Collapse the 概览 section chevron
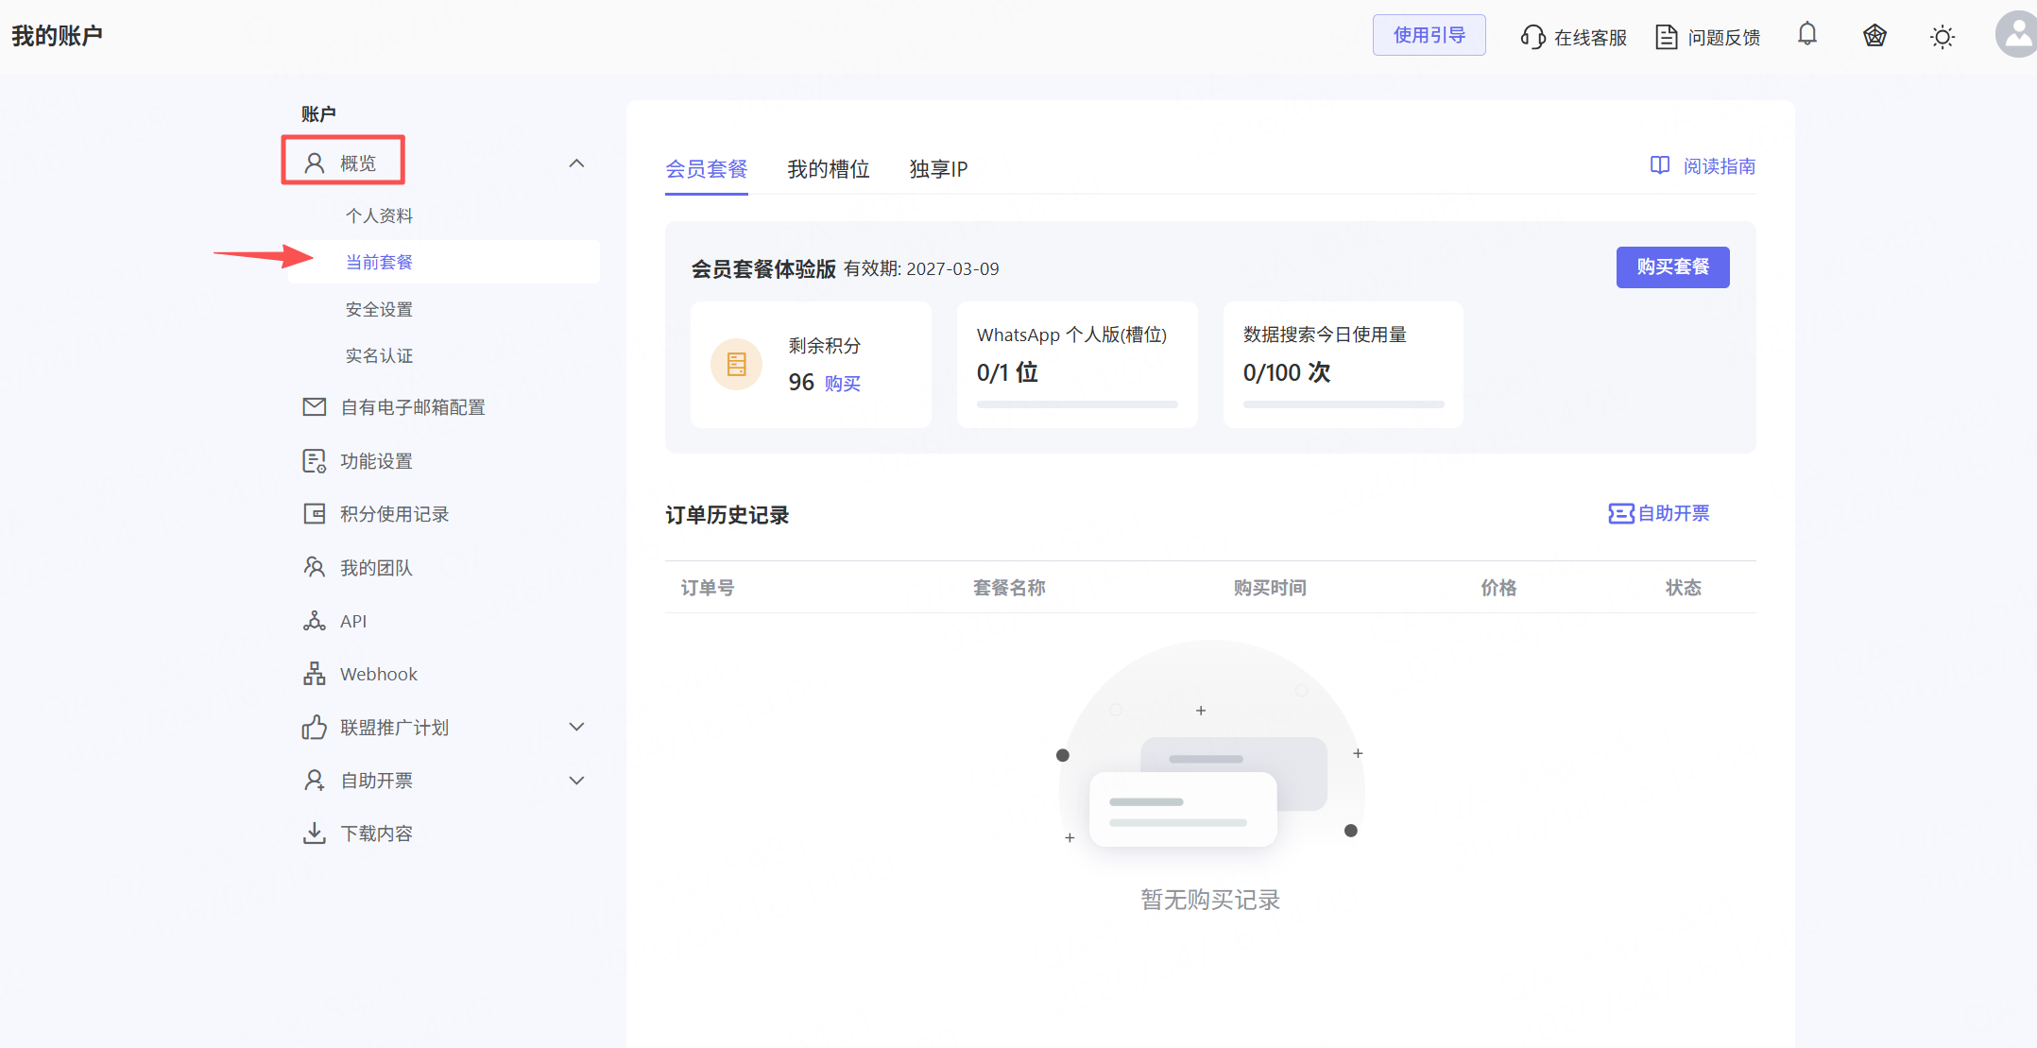Image resolution: width=2037 pixels, height=1048 pixels. point(576,163)
